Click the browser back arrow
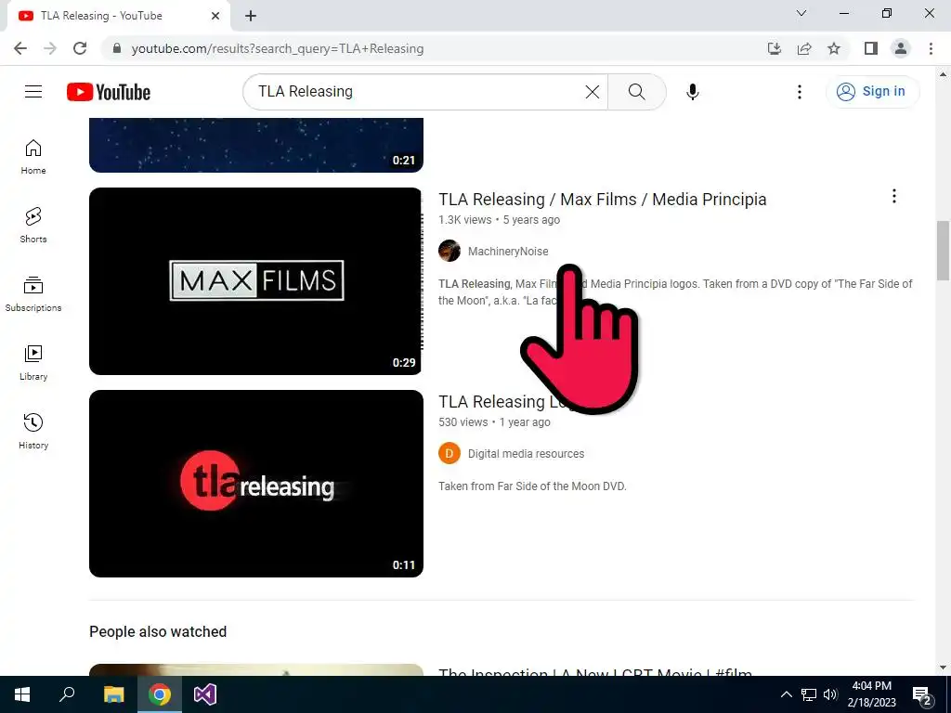This screenshot has height=713, width=951. point(20,48)
